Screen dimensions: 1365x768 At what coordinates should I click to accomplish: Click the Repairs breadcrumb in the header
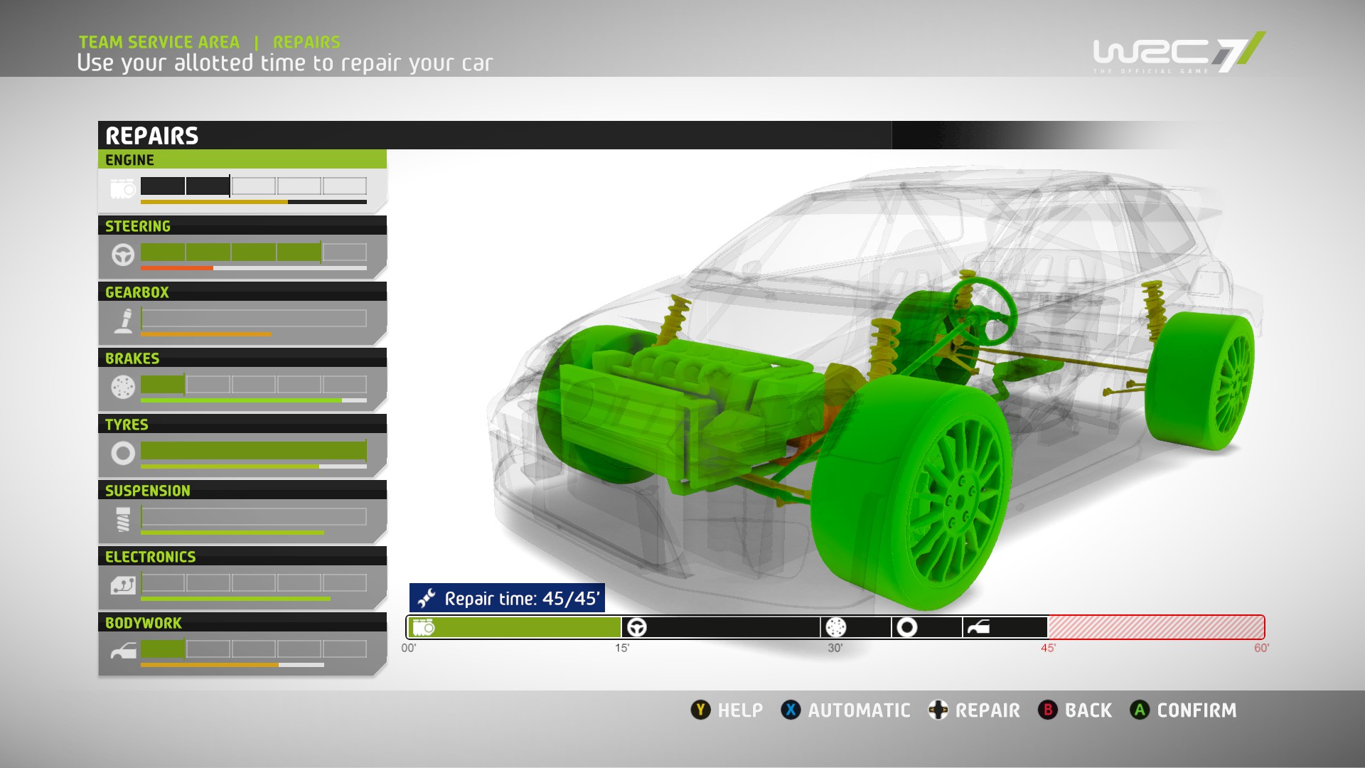click(306, 42)
